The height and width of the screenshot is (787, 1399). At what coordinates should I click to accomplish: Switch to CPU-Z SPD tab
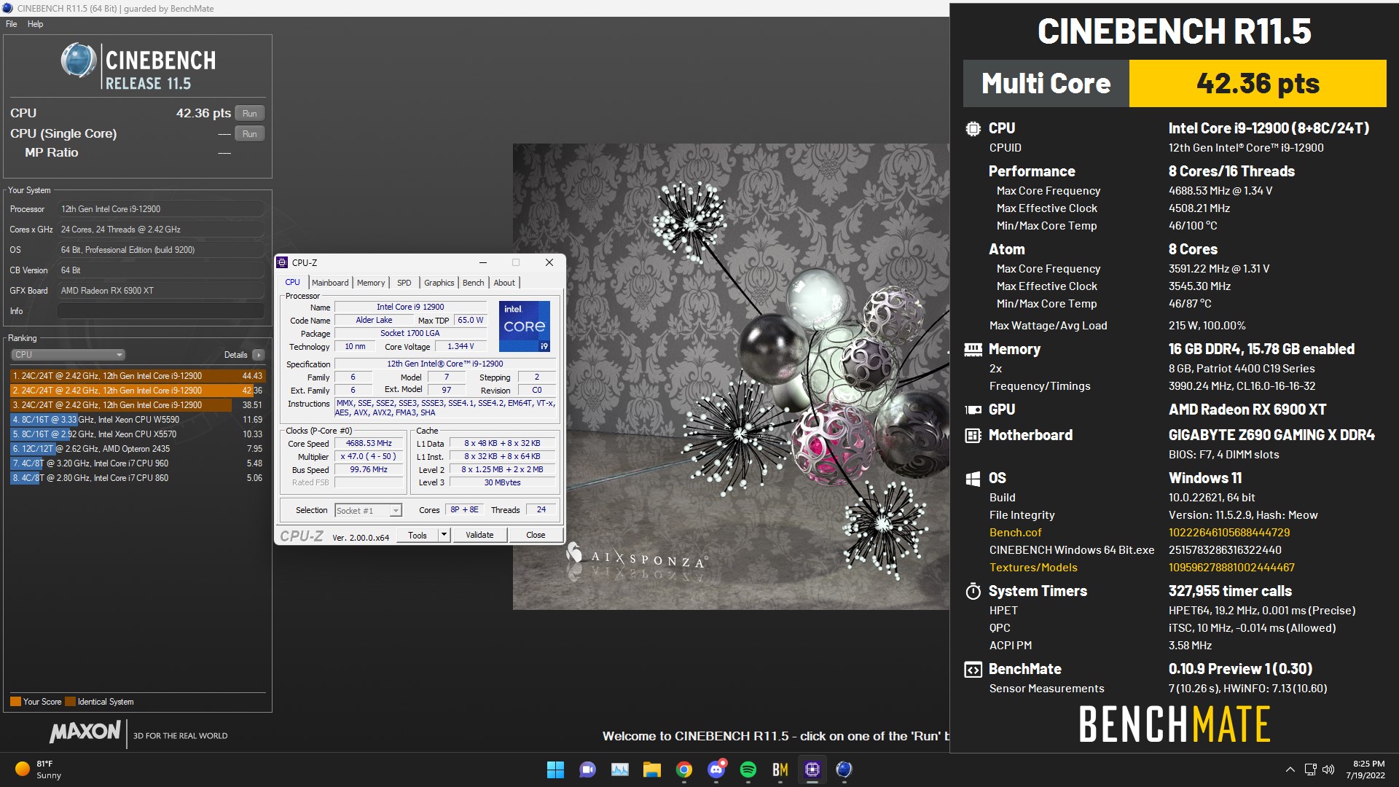(x=404, y=283)
